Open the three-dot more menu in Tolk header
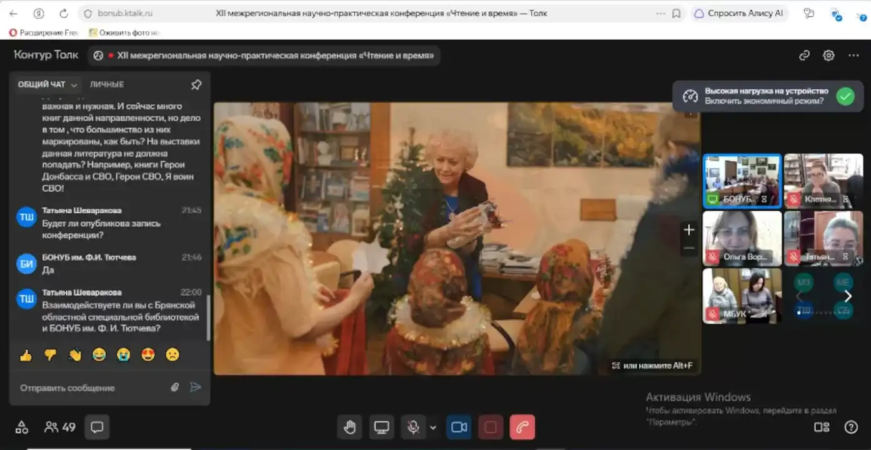Screen dimensions: 871x450 click(x=854, y=56)
